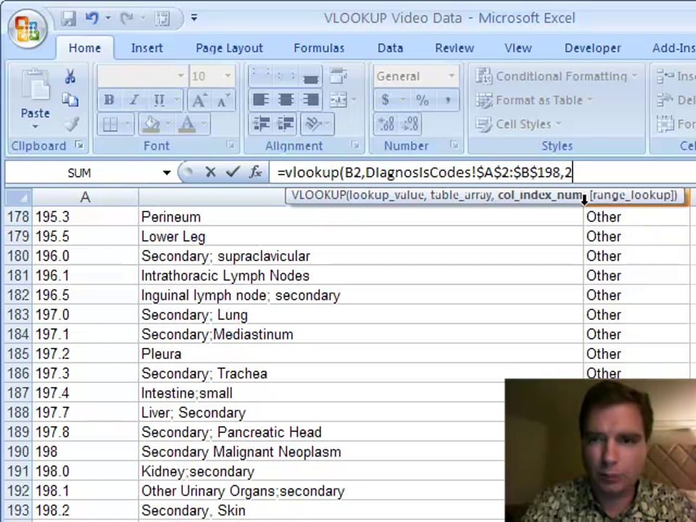696x522 pixels.
Task: Activate the Format Painter brush
Action: [70, 124]
